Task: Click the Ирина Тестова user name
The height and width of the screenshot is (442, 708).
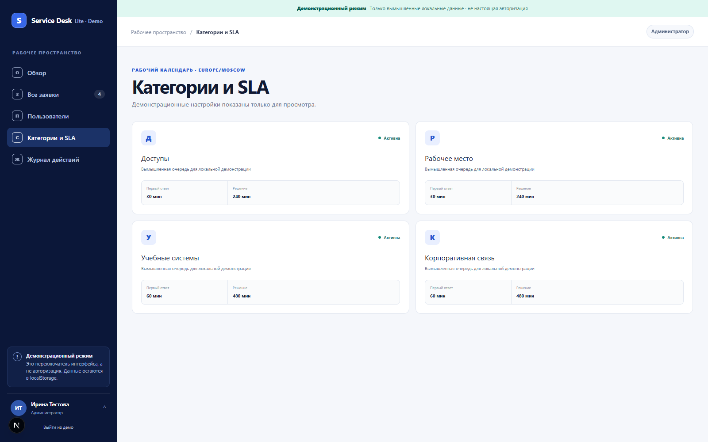Action: point(50,404)
